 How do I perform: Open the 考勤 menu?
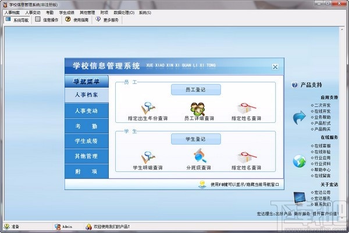point(49,13)
